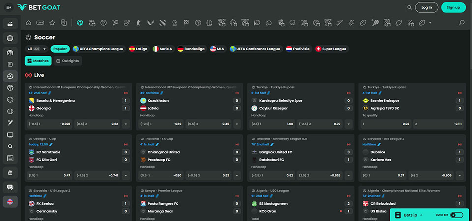Go to the BetGoat logo homepage

tap(39, 7)
